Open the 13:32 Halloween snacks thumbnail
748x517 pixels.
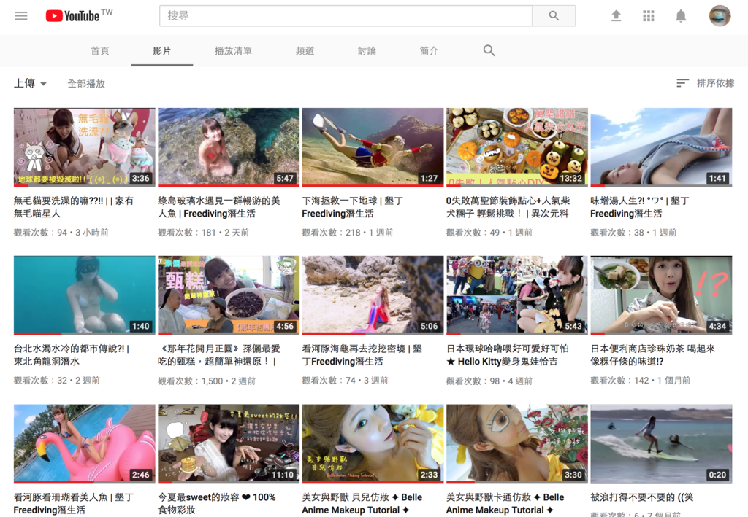click(516, 147)
